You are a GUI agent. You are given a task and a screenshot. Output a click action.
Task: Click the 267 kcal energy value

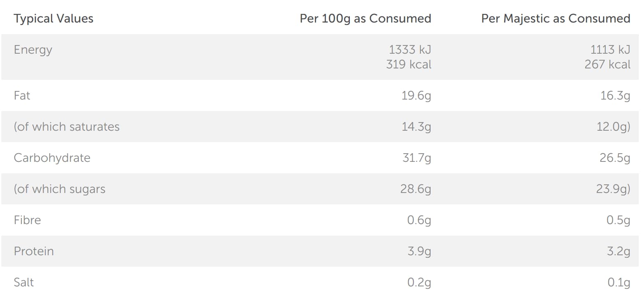(607, 64)
